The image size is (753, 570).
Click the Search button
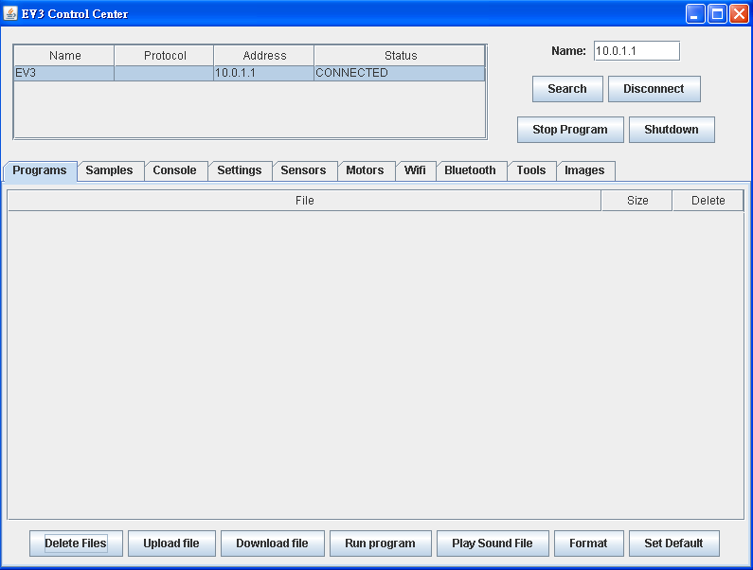pyautogui.click(x=567, y=89)
